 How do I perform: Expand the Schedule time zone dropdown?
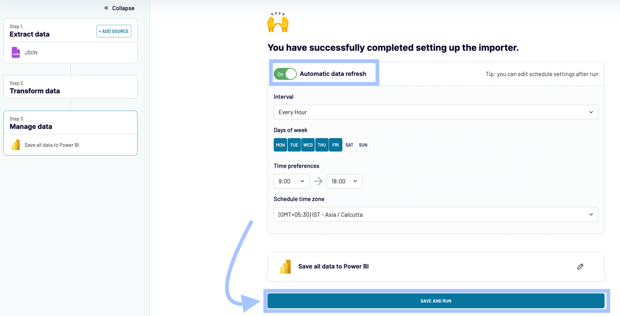click(436, 215)
